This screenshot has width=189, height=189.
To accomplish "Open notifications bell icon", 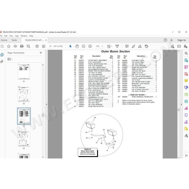I will click(171, 40).
